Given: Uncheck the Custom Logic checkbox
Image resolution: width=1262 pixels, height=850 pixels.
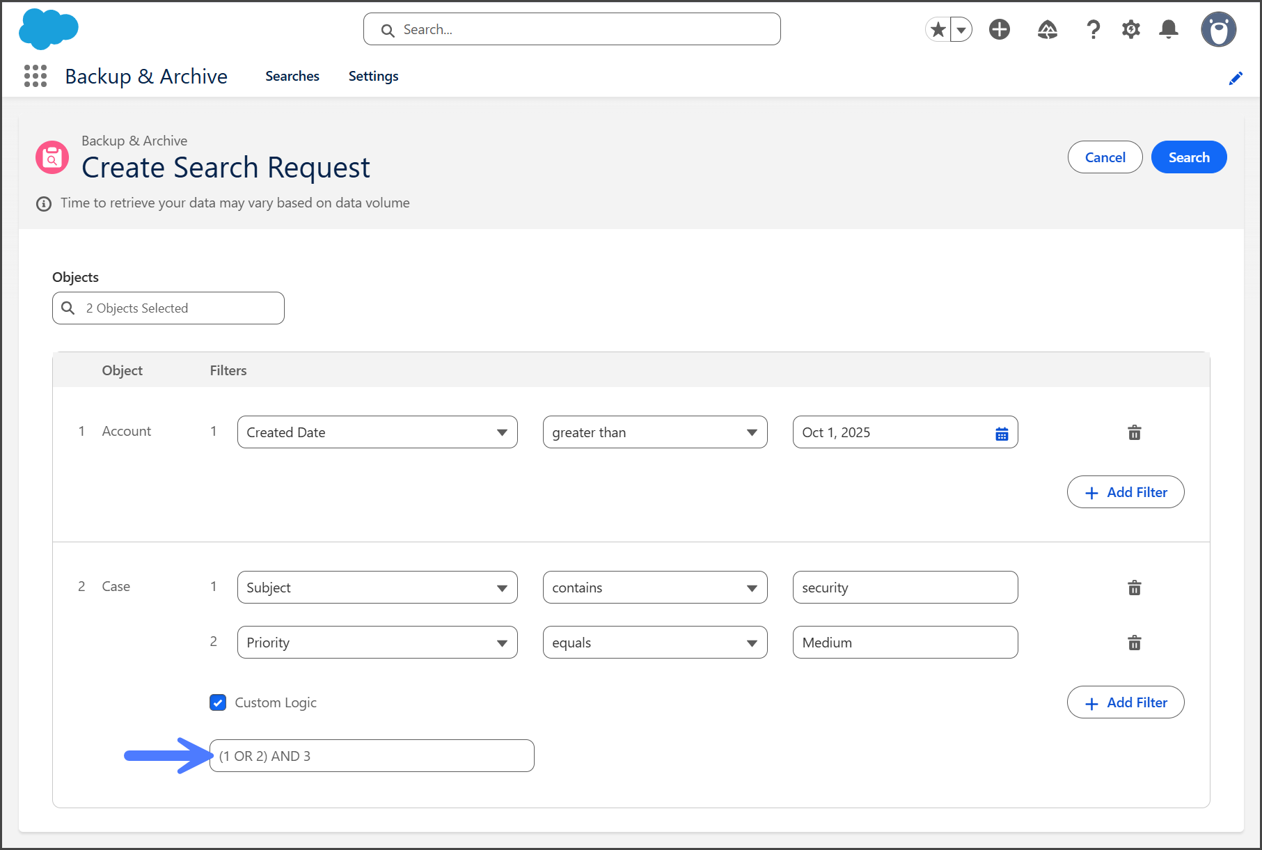Looking at the screenshot, I should click(x=218, y=702).
